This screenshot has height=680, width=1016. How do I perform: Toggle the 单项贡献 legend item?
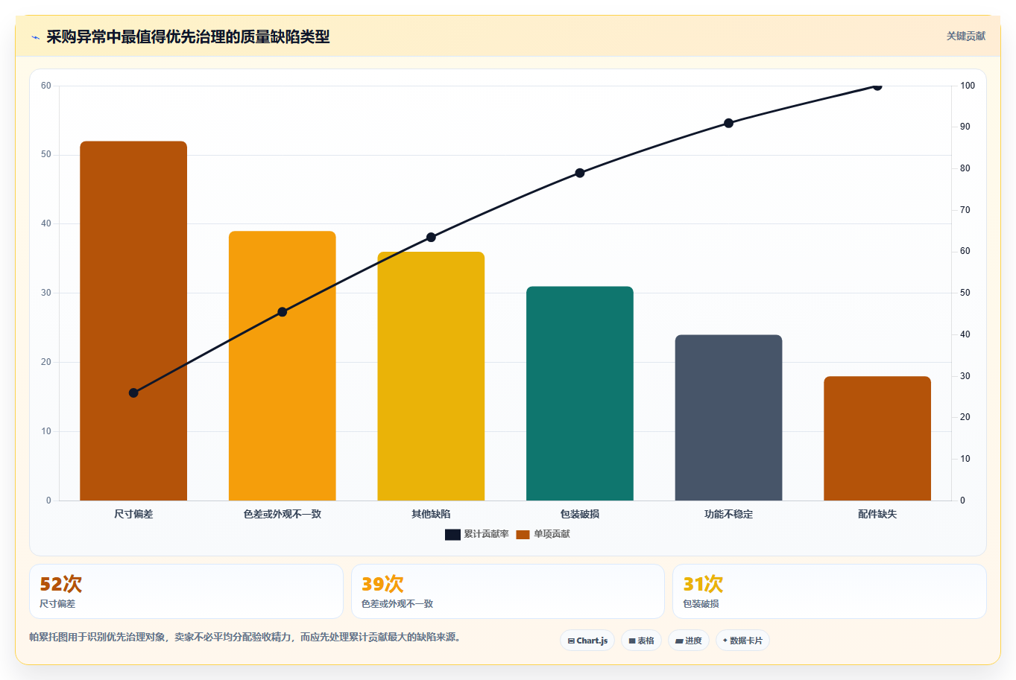click(543, 534)
